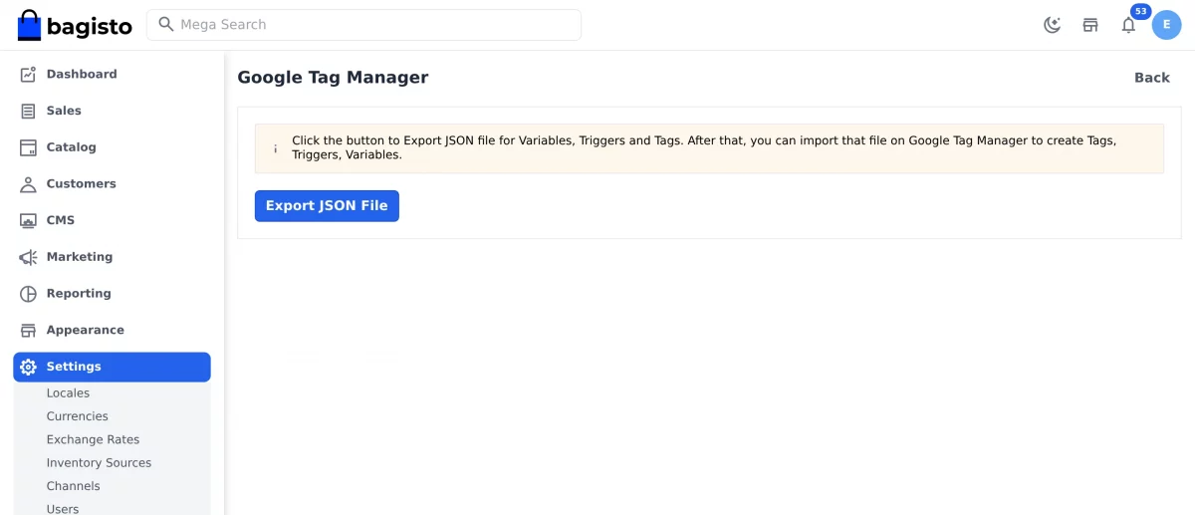The image size is (1195, 515).
Task: Click the Dashboard chart icon
Action: (x=28, y=74)
